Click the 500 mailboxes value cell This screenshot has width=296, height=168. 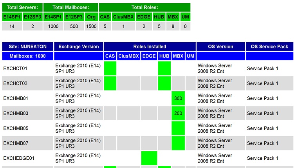pyautogui.click(x=74, y=26)
